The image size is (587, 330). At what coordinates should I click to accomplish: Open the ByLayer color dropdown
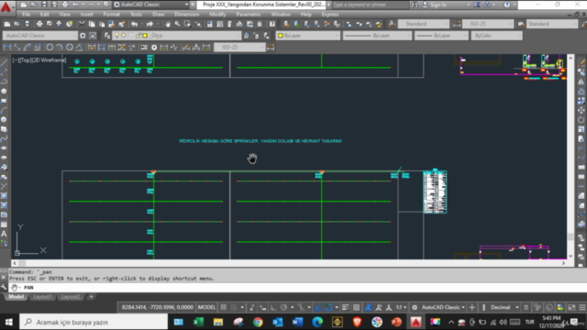click(308, 36)
